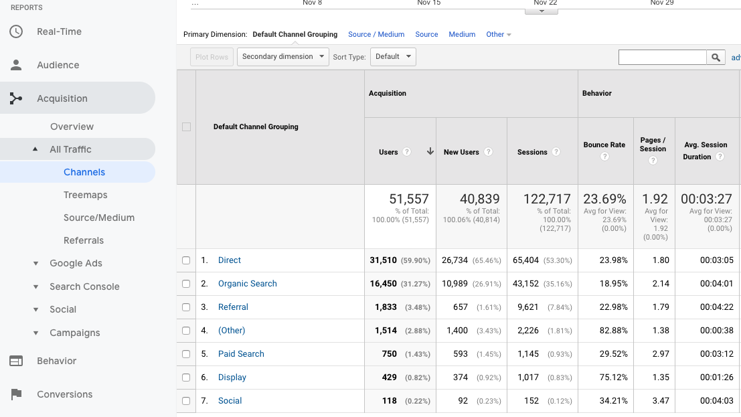Viewport: 741px width, 417px height.
Task: Click the Plot Rows button
Action: point(212,57)
